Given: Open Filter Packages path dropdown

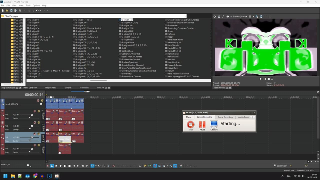Looking at the screenshot, I should point(185,16).
